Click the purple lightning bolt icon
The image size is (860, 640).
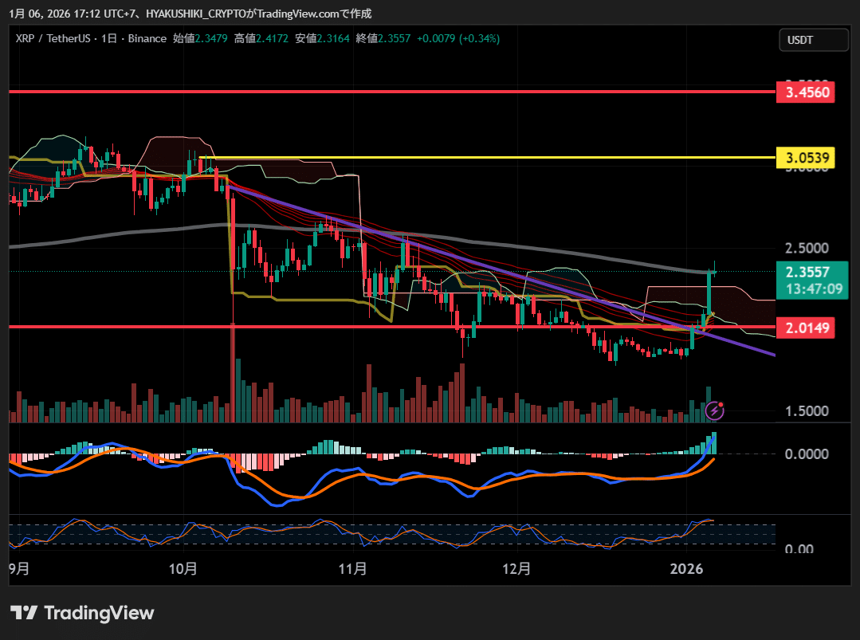[714, 410]
